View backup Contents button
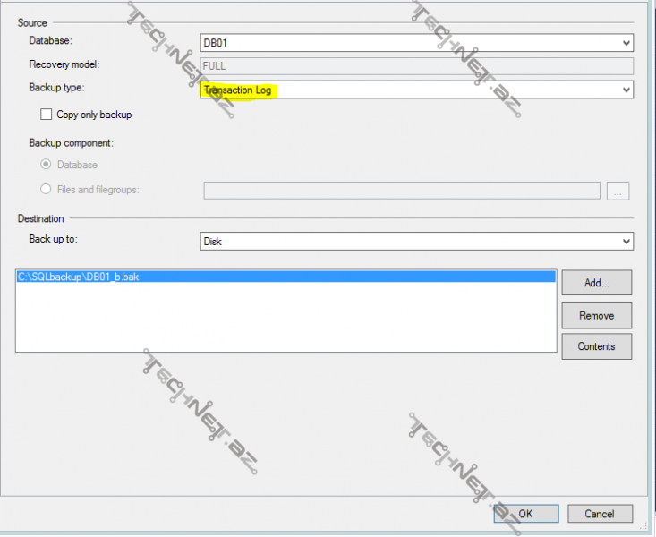The height and width of the screenshot is (537, 656). pos(596,346)
